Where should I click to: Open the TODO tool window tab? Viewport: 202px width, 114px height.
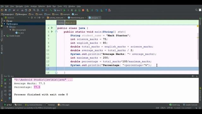click(18, 105)
